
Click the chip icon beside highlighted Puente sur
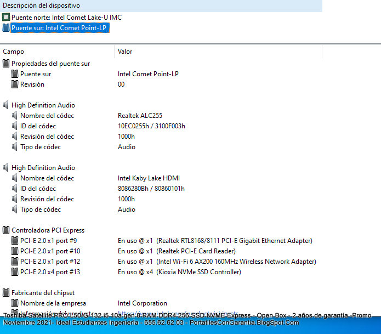[x=6, y=28]
